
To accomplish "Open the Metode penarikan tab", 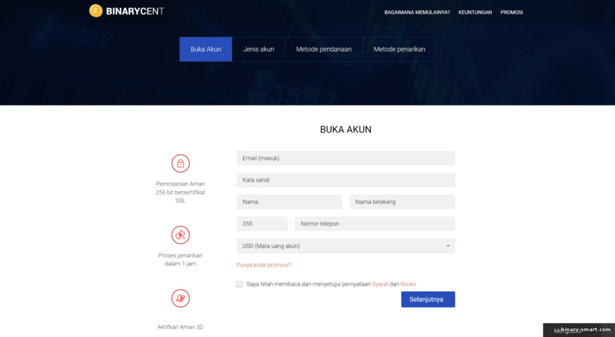I will [x=399, y=49].
